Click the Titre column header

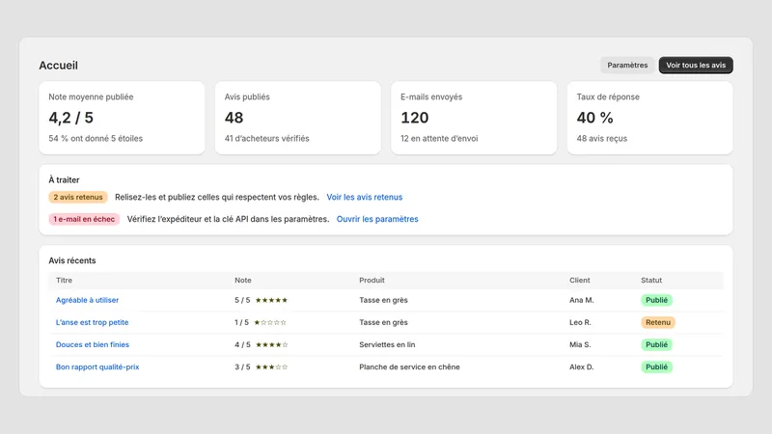coord(64,280)
